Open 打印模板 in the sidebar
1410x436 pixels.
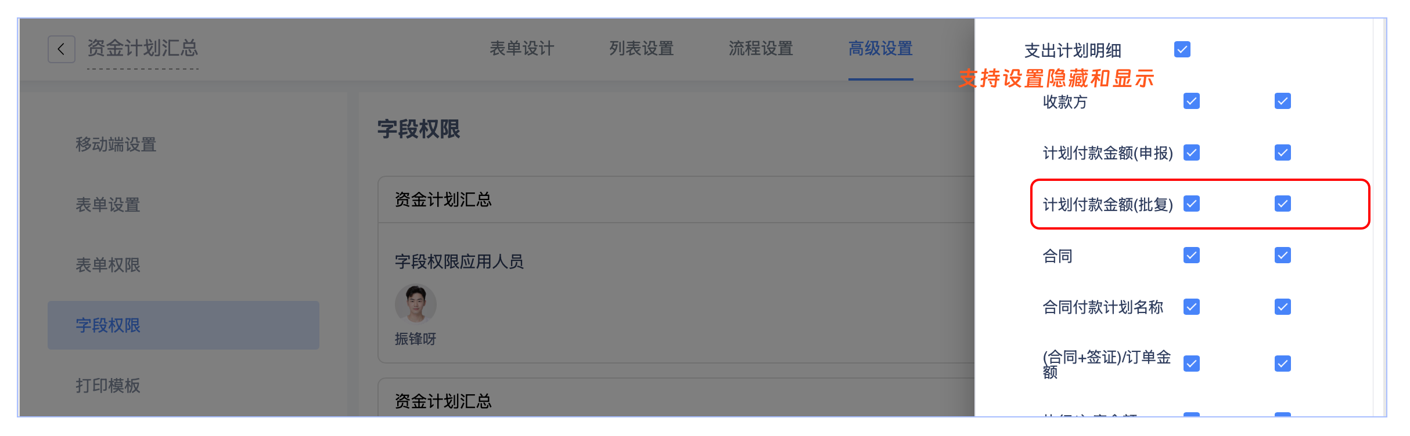pyautogui.click(x=108, y=386)
